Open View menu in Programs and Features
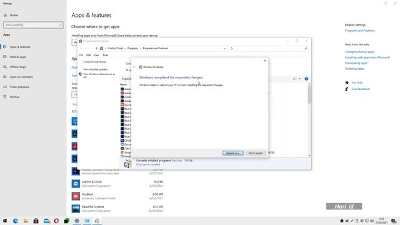The width and height of the screenshot is (400, 225). tap(96, 55)
